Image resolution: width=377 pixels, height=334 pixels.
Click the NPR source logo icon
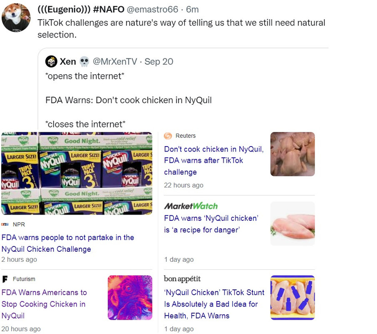pyautogui.click(x=5, y=224)
